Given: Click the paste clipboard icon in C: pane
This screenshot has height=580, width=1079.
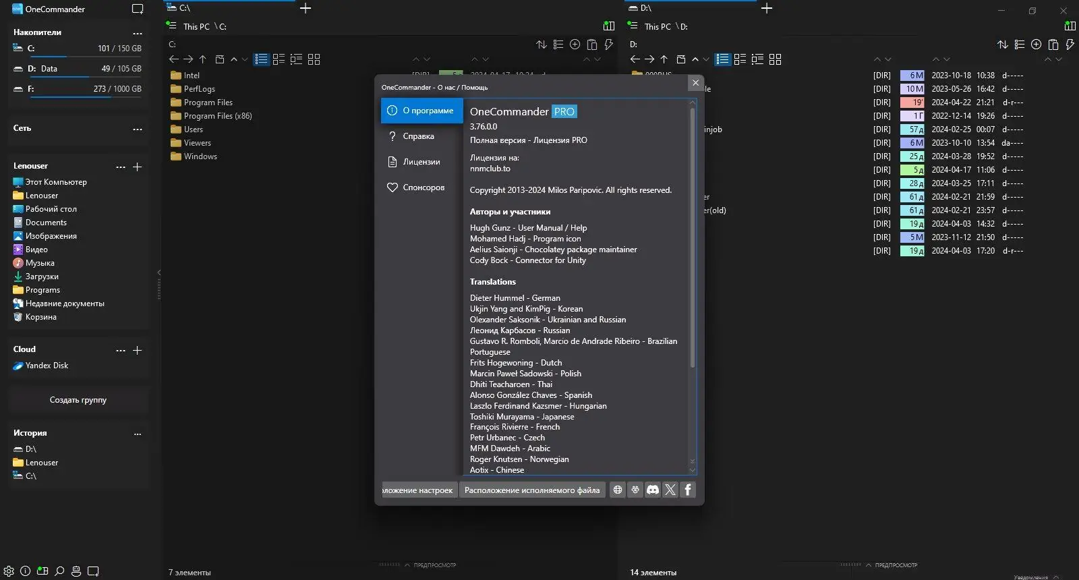Looking at the screenshot, I should [x=592, y=45].
